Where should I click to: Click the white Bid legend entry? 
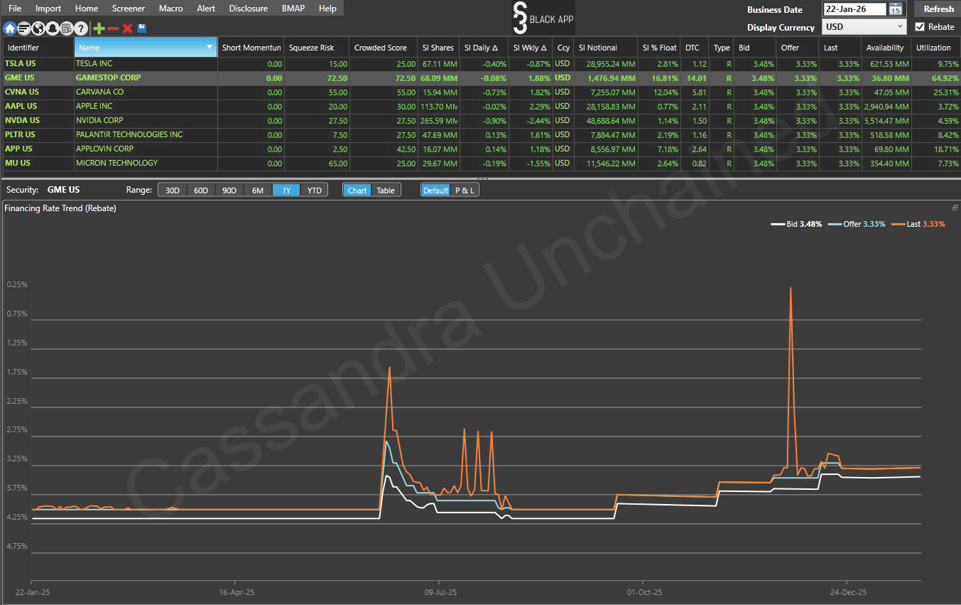[796, 224]
